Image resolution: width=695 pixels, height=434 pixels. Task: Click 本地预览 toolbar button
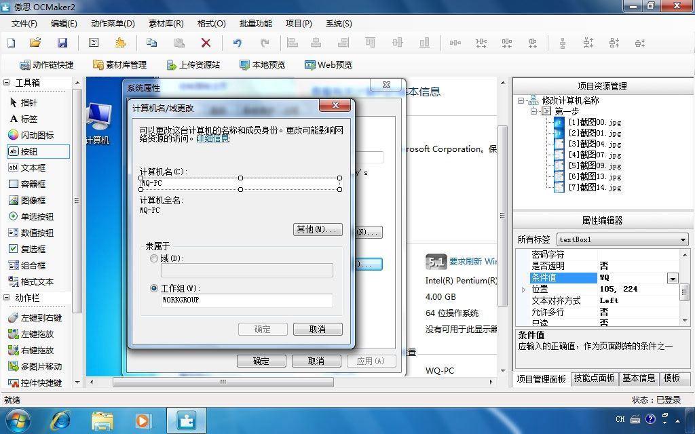click(x=263, y=65)
